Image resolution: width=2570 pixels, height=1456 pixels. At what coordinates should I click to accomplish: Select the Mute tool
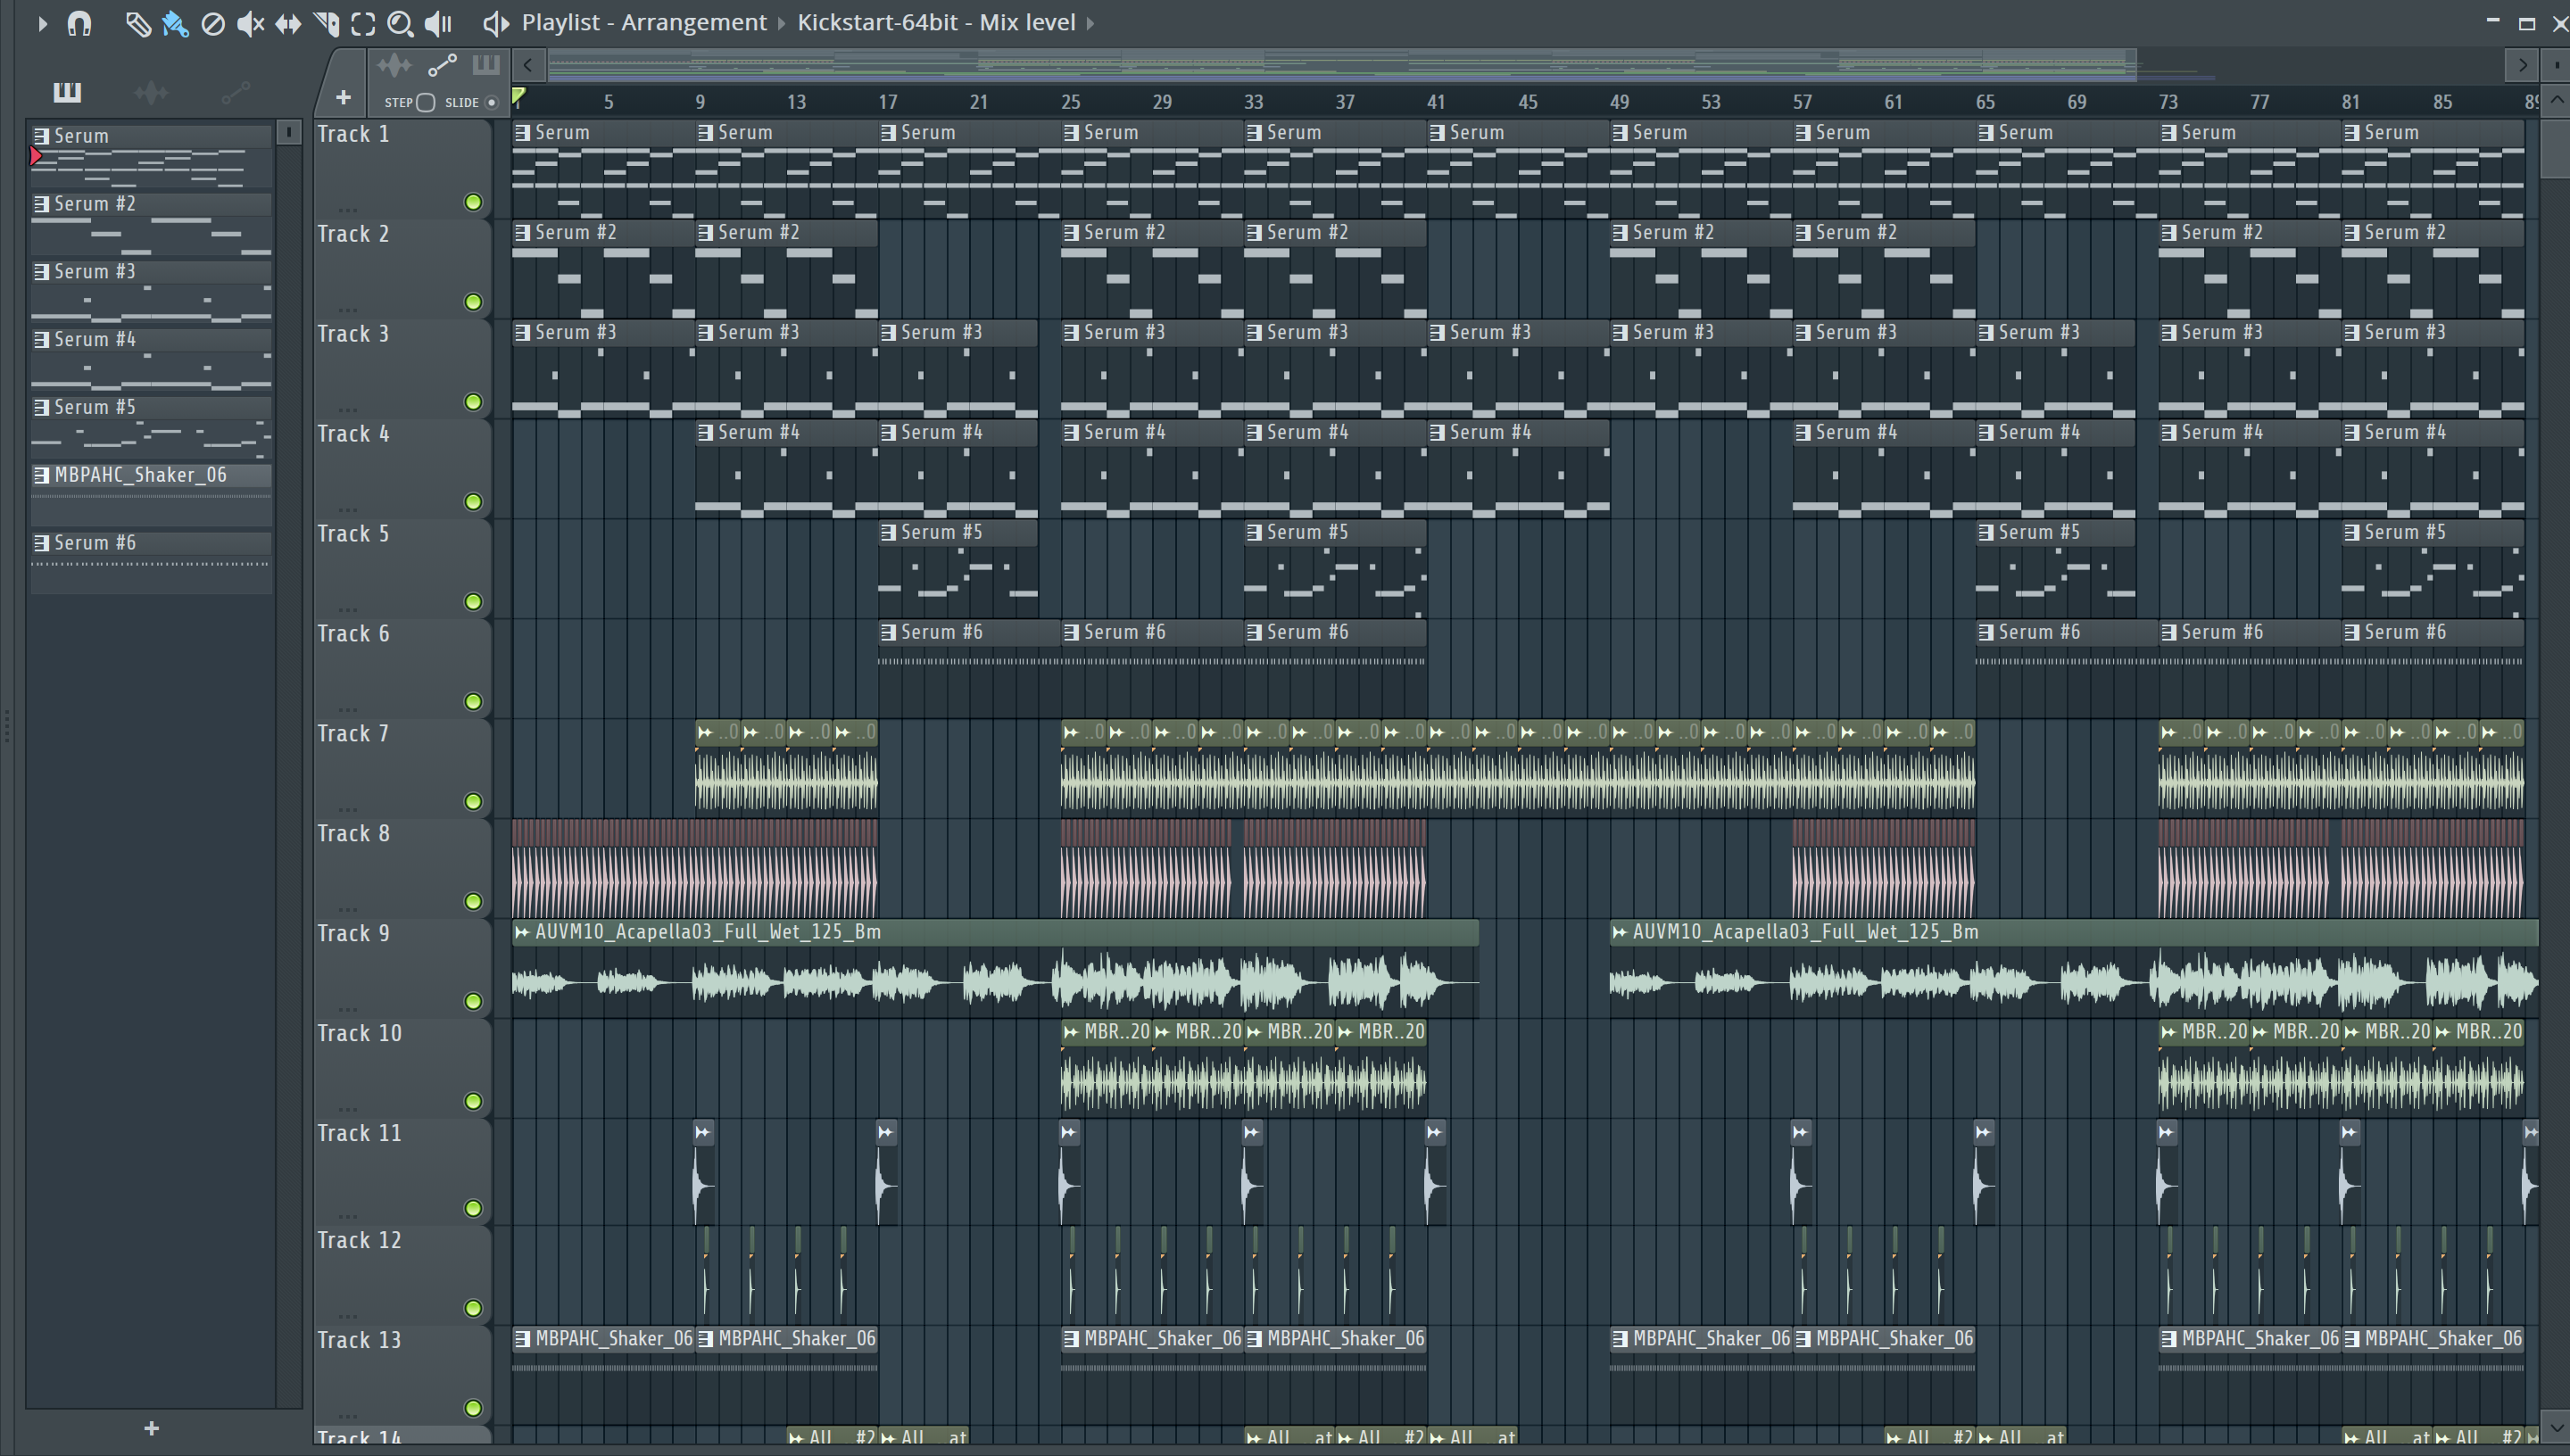tap(250, 23)
